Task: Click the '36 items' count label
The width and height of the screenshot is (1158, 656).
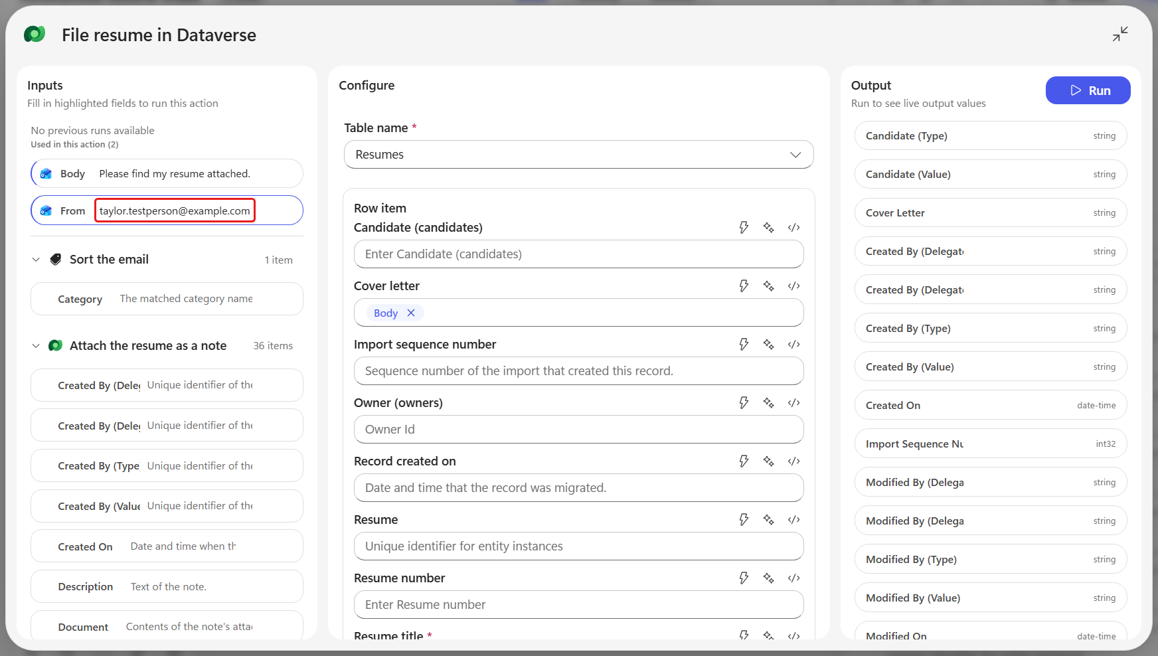Action: pos(273,346)
